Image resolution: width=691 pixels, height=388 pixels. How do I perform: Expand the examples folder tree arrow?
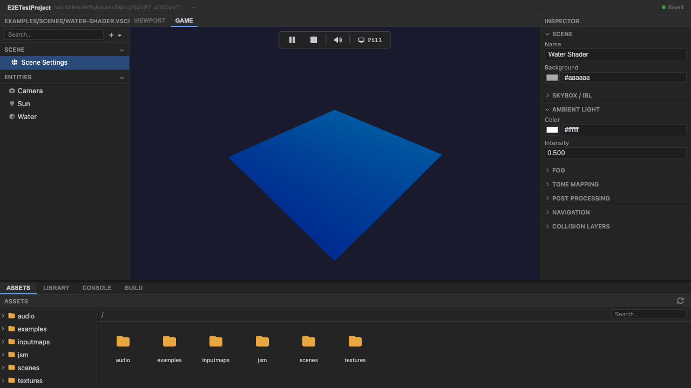click(x=3, y=329)
